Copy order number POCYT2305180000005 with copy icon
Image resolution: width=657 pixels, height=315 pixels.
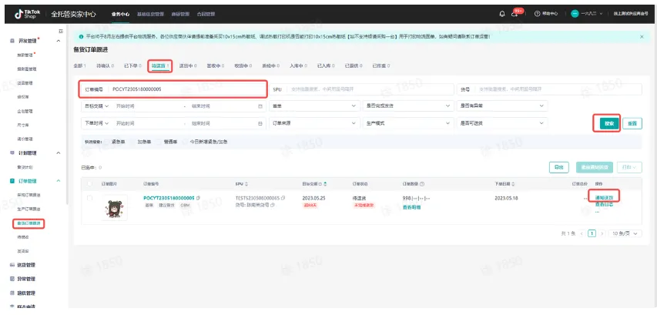point(198,197)
